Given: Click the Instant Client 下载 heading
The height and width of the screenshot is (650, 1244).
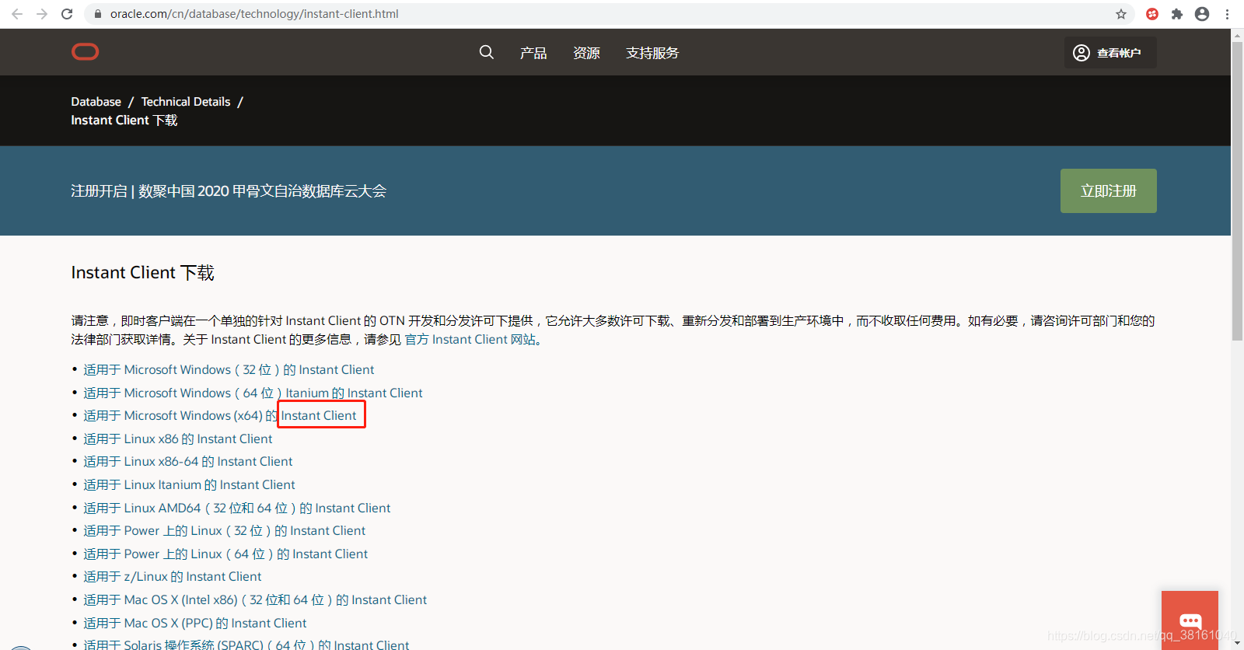Looking at the screenshot, I should click(x=142, y=273).
